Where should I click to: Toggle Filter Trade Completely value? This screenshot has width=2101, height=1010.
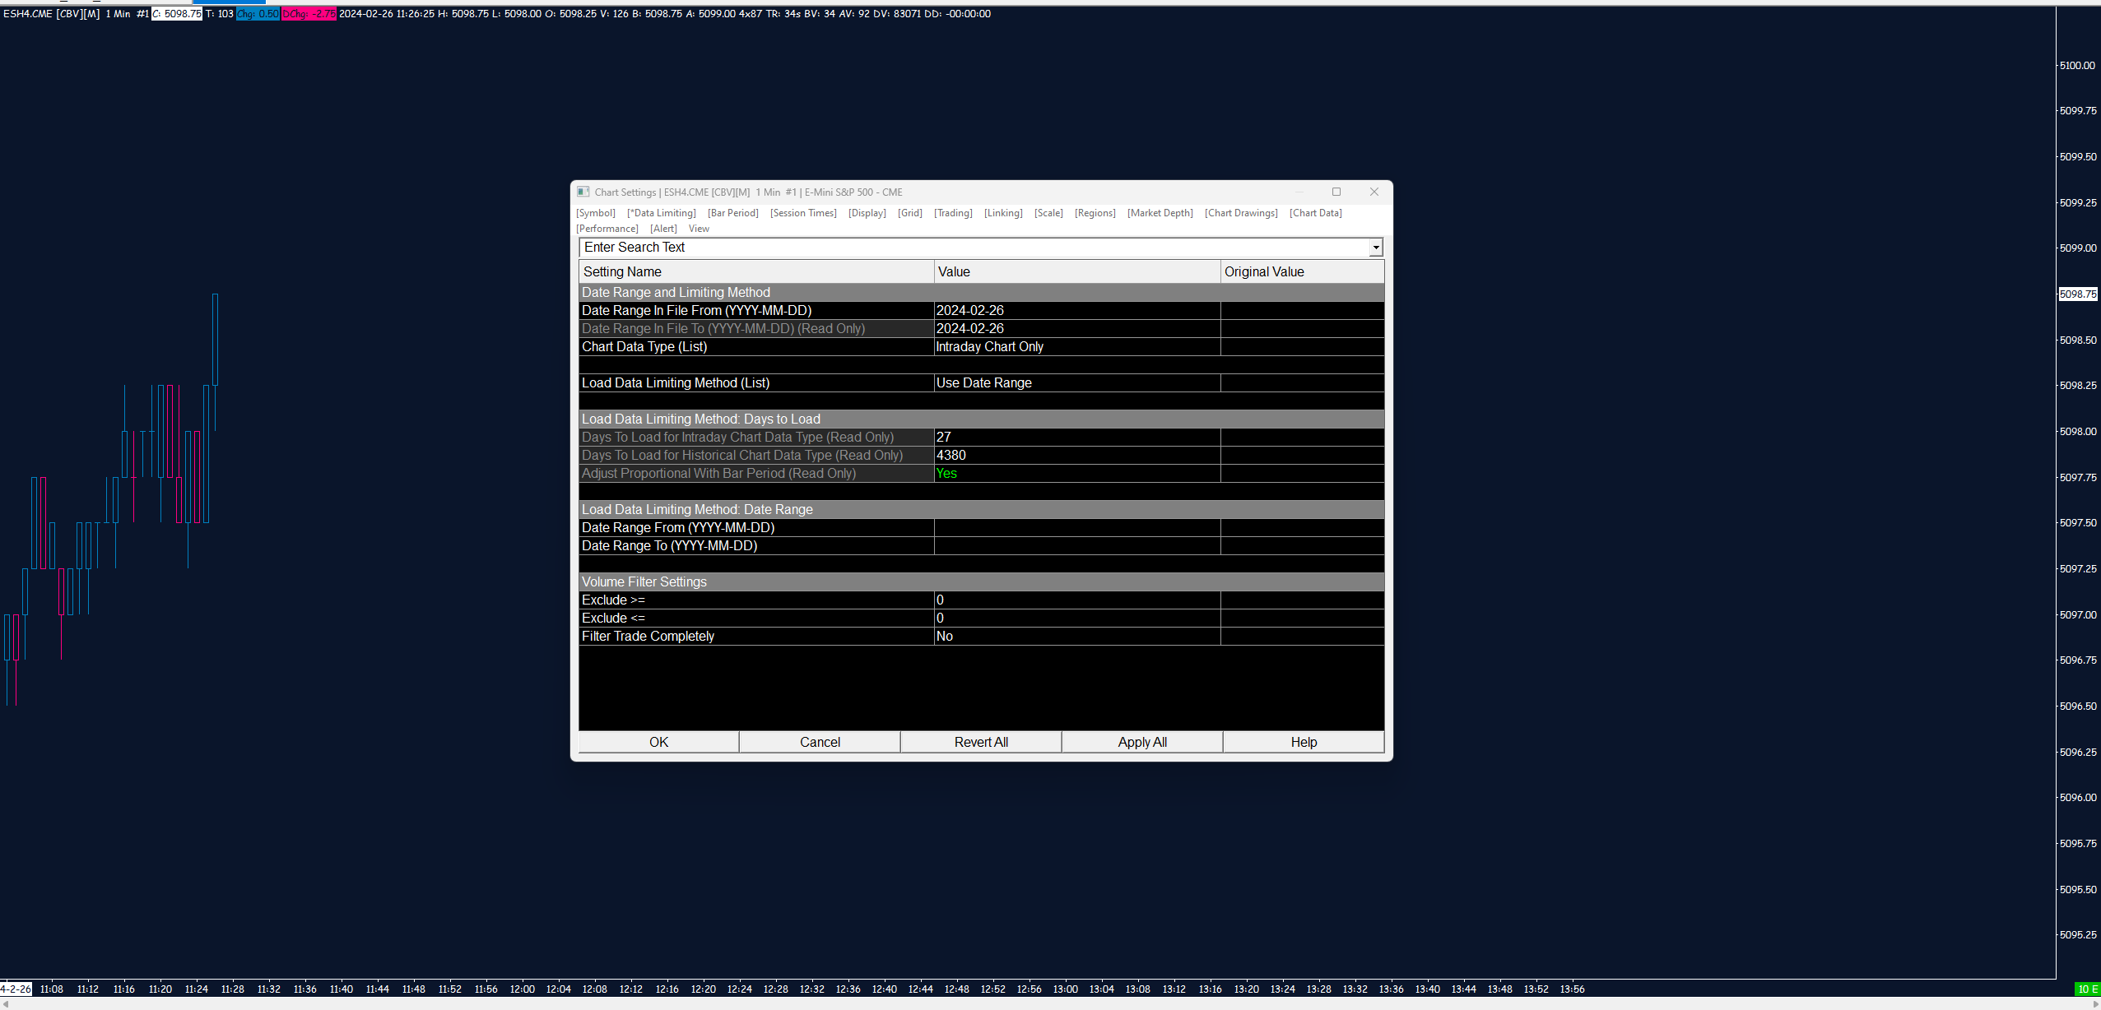1076,637
